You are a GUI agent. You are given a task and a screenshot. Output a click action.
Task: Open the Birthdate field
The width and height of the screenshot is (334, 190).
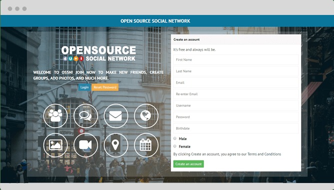click(x=236, y=129)
